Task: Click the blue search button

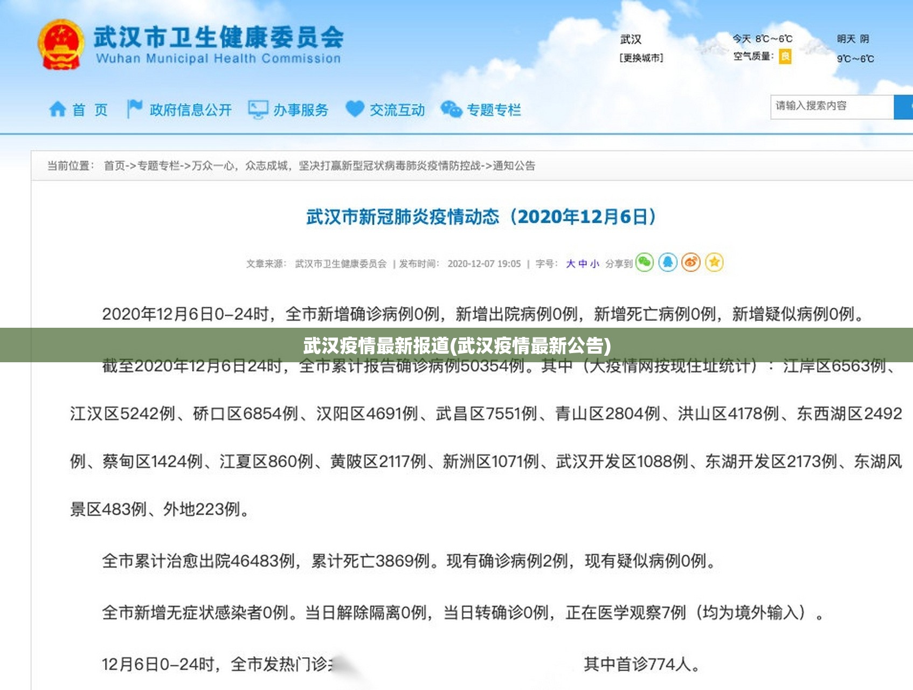Action: 904,107
